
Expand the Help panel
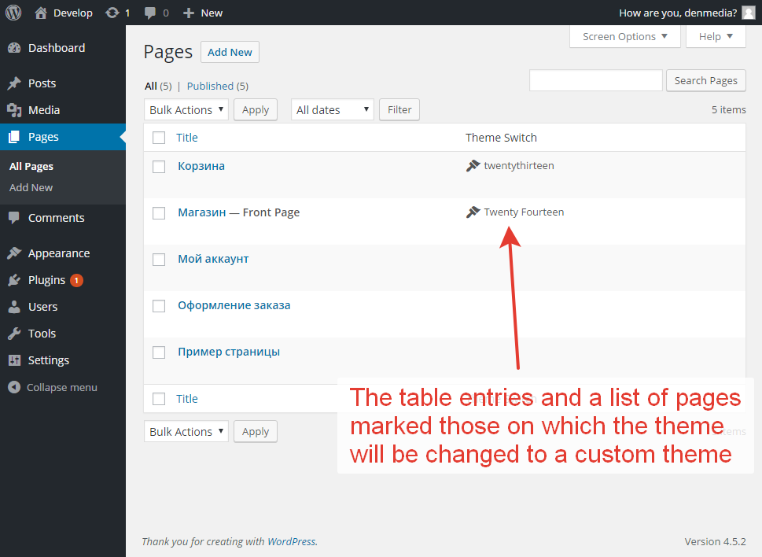pyautogui.click(x=716, y=36)
